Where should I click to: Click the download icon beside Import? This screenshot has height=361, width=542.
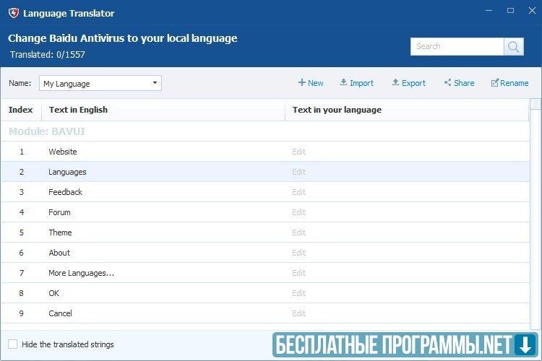click(x=343, y=82)
